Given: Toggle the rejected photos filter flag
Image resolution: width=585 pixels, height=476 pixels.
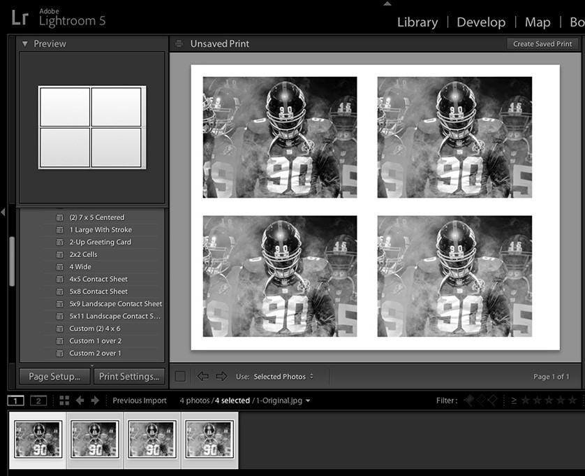Looking at the screenshot, I should 492,401.
